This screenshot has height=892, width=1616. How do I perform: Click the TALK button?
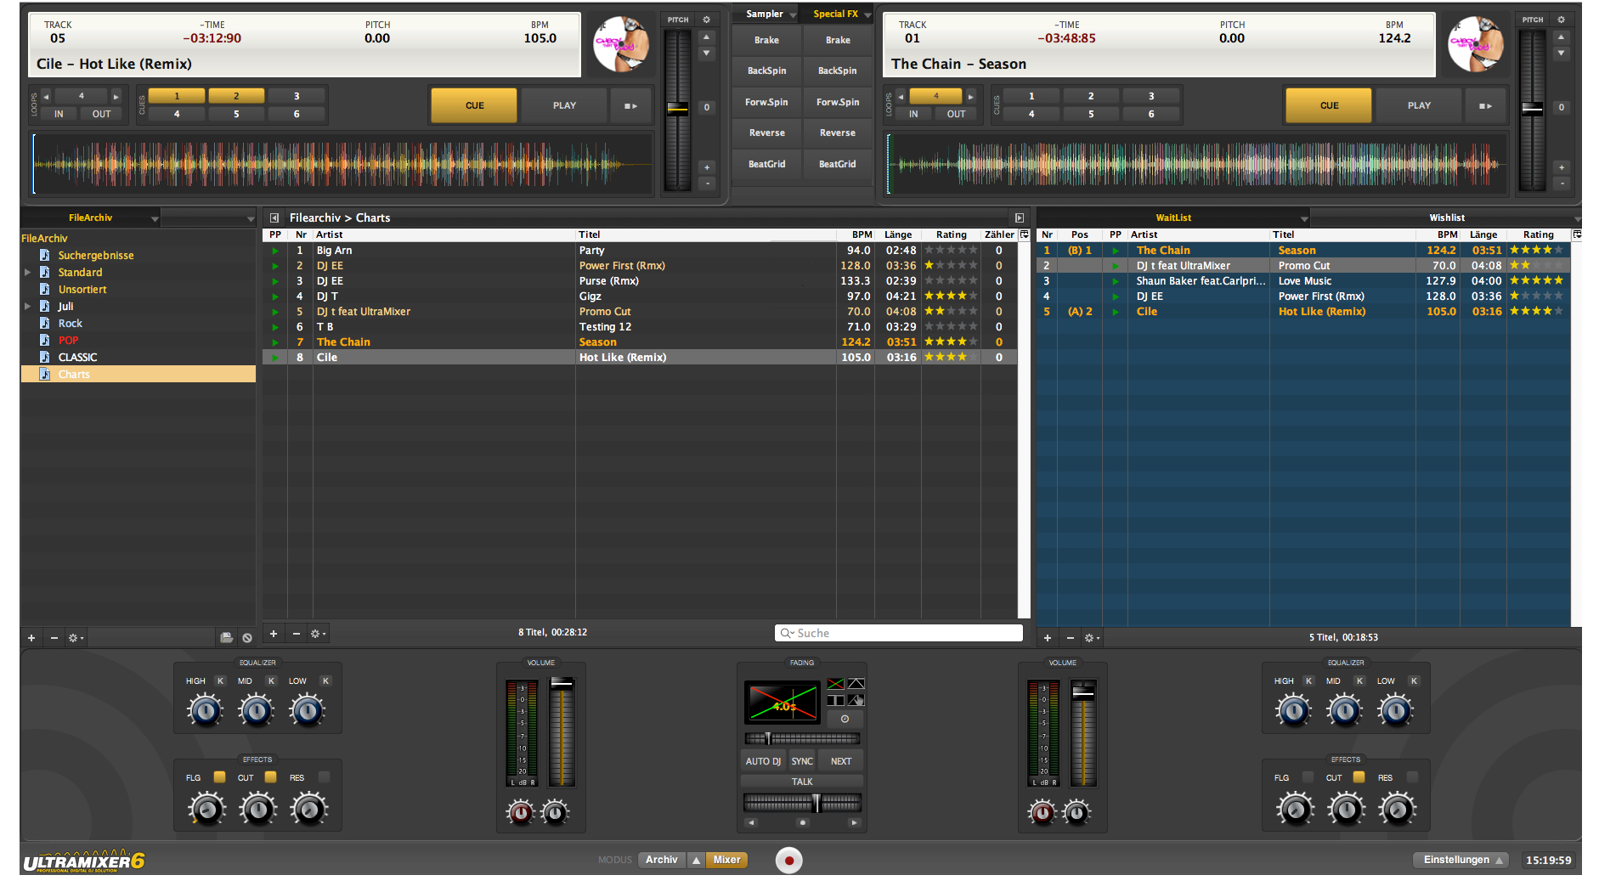pos(802,782)
